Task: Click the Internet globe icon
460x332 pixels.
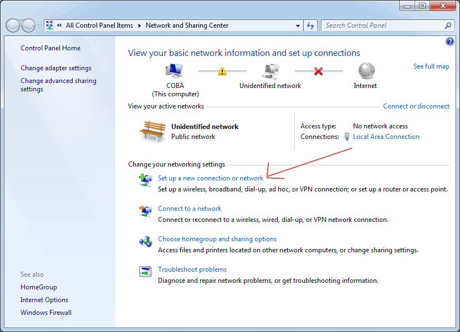Action: (366, 71)
